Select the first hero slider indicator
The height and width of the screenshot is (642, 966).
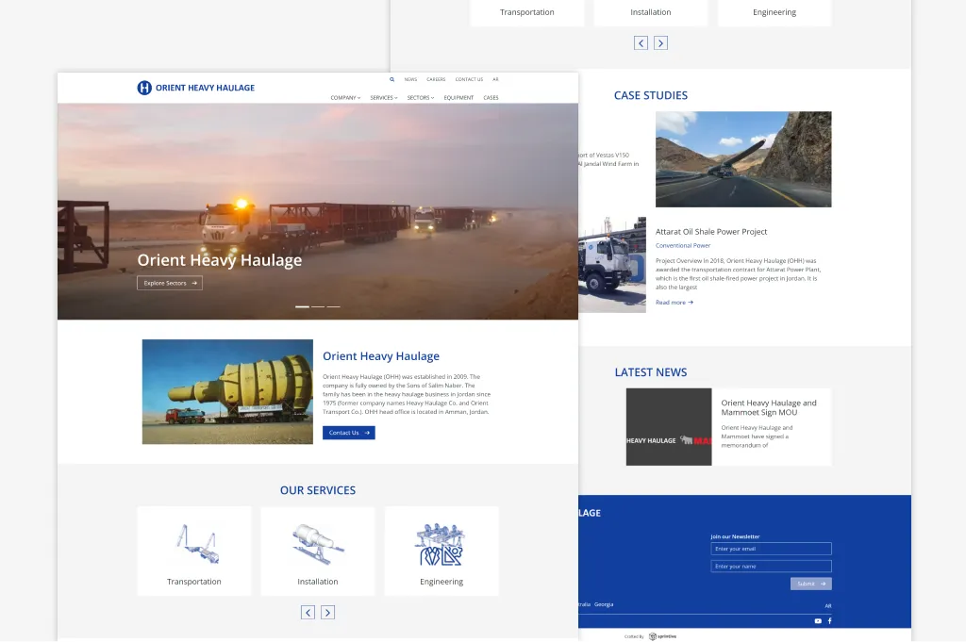(302, 306)
